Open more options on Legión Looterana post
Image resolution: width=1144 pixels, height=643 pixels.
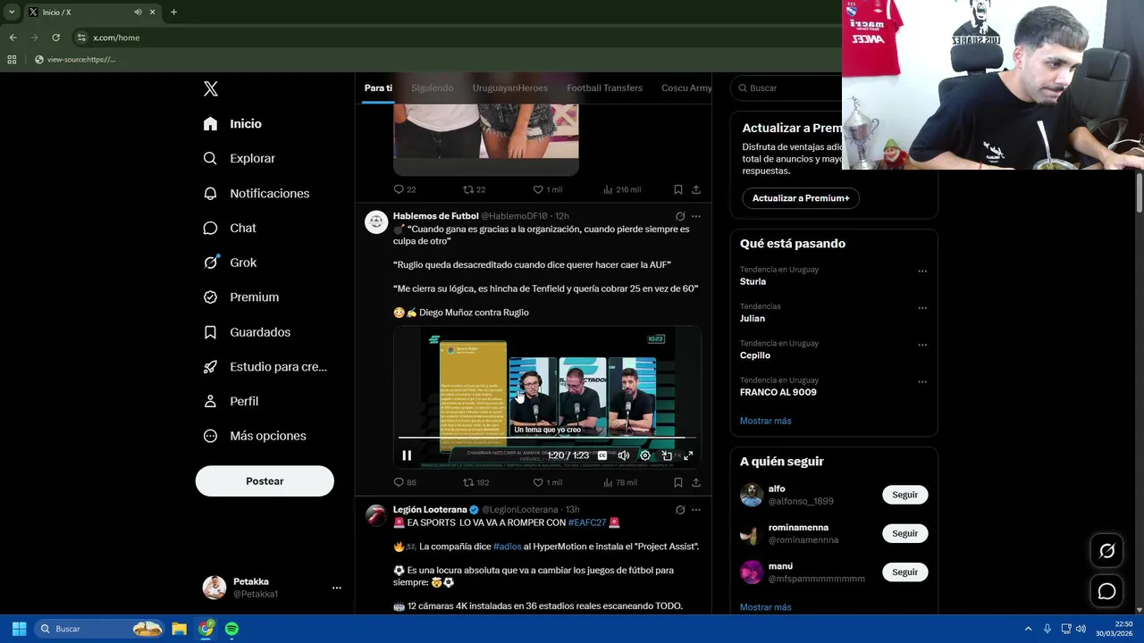coord(696,510)
